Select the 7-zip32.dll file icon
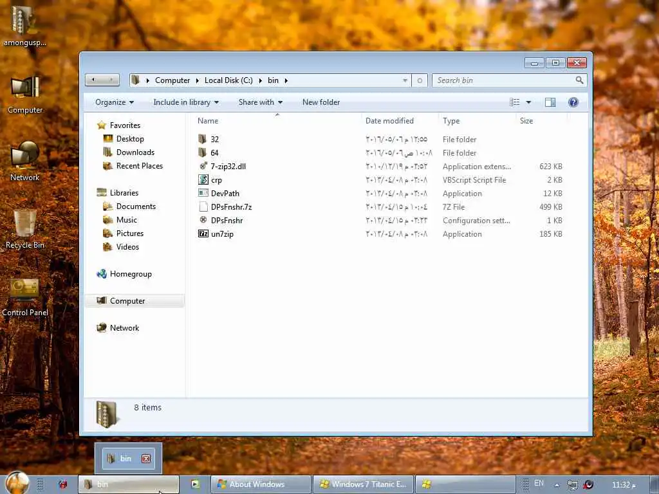Image resolution: width=659 pixels, height=494 pixels. point(203,166)
